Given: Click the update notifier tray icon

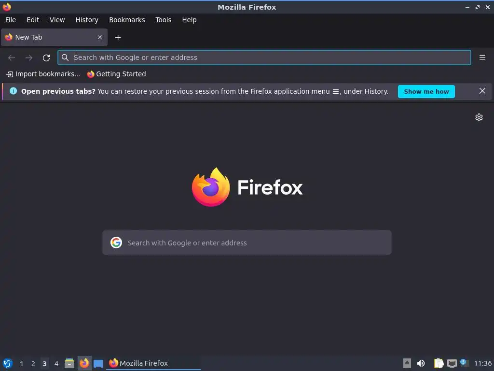Looking at the screenshot, I should (x=465, y=363).
